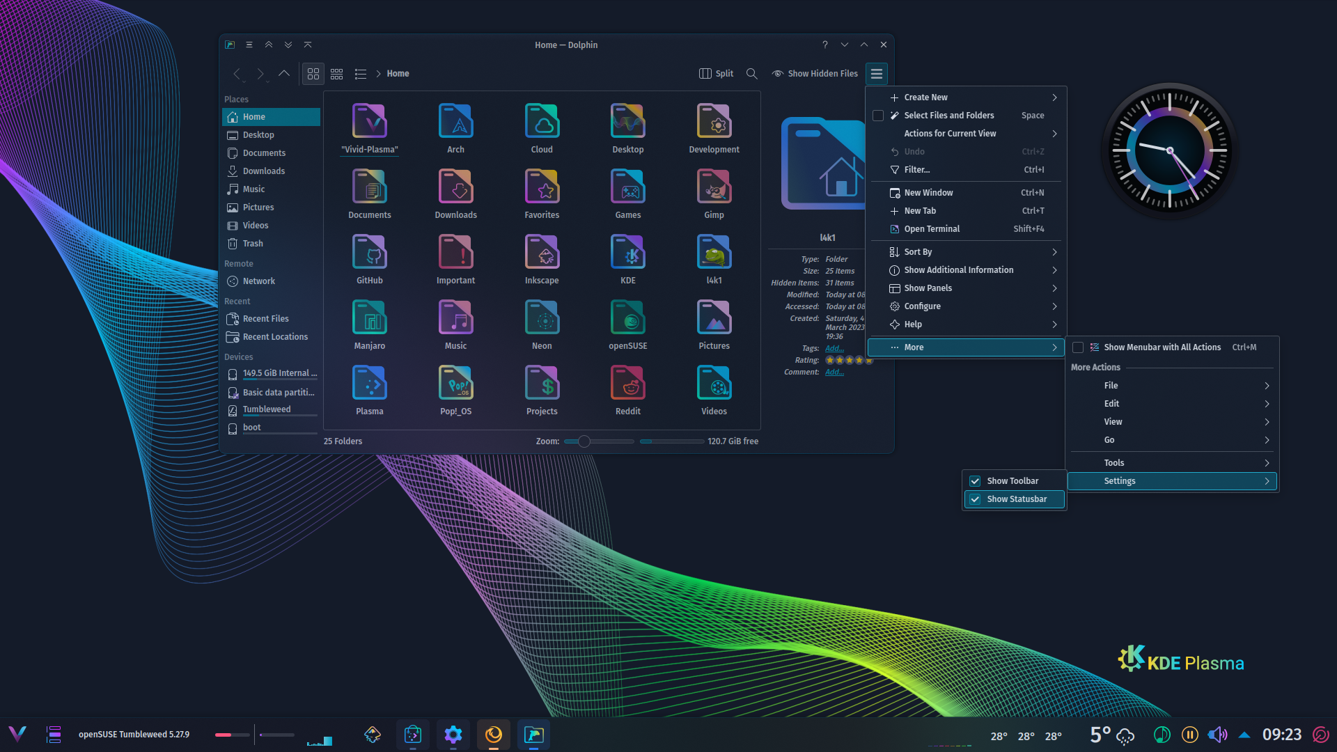Enable Show Menubar with All Actions
This screenshot has width=1337, height=752.
pyautogui.click(x=1172, y=347)
